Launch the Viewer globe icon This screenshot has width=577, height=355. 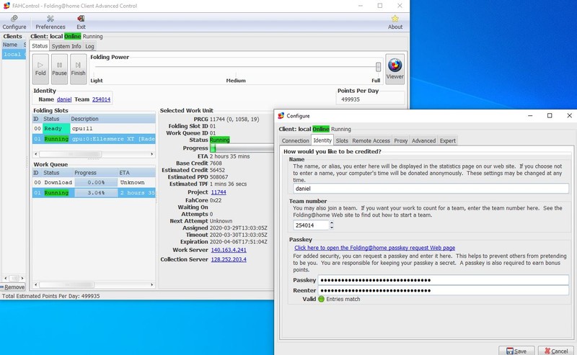[395, 68]
